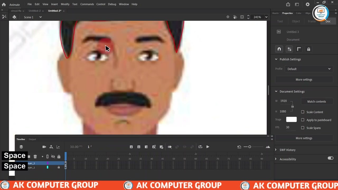Select the Object properties tab

[x=296, y=21]
